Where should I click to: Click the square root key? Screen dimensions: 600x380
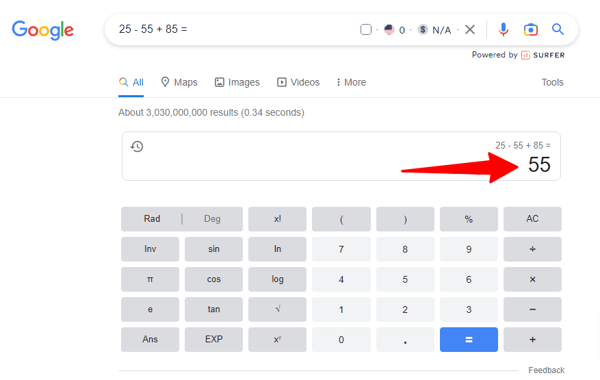point(278,309)
